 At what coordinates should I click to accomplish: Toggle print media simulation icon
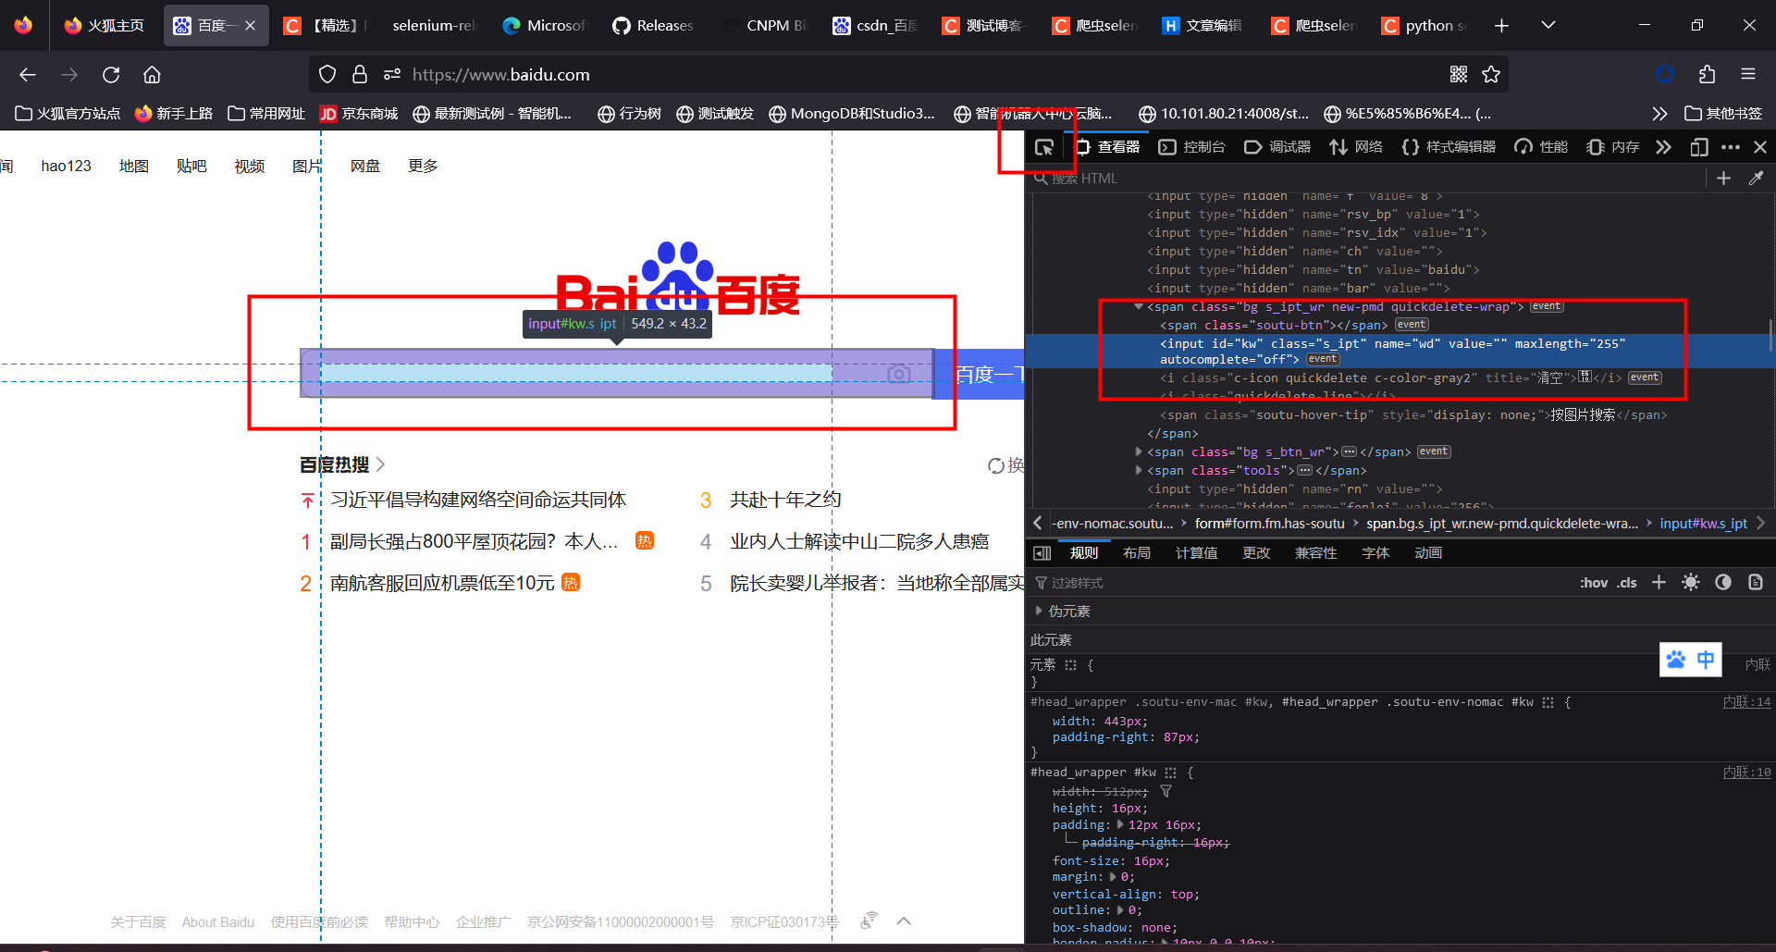pos(1756,582)
